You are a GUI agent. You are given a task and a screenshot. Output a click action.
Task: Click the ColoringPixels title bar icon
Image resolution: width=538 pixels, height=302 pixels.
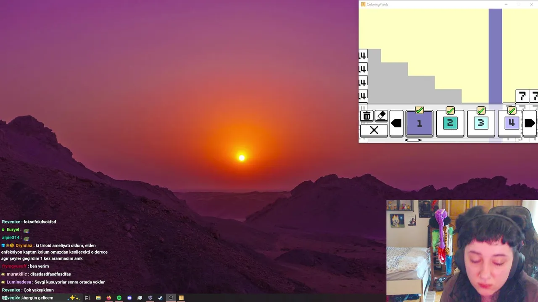(363, 4)
